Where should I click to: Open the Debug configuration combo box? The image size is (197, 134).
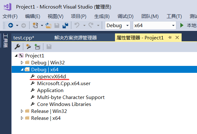(x=118, y=26)
